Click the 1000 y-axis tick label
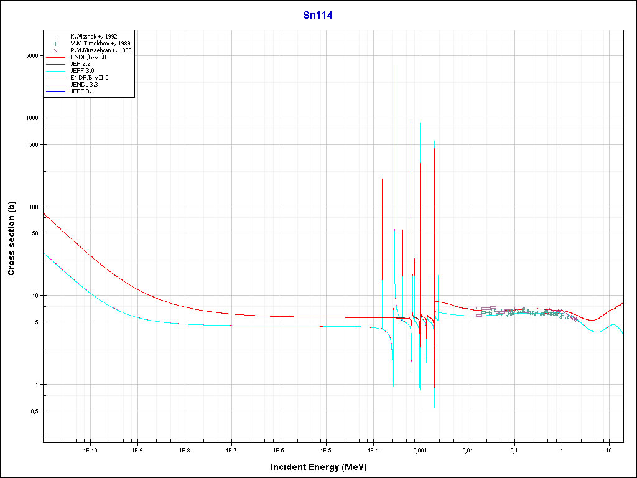Screen dimensions: 637x478 tap(31, 118)
